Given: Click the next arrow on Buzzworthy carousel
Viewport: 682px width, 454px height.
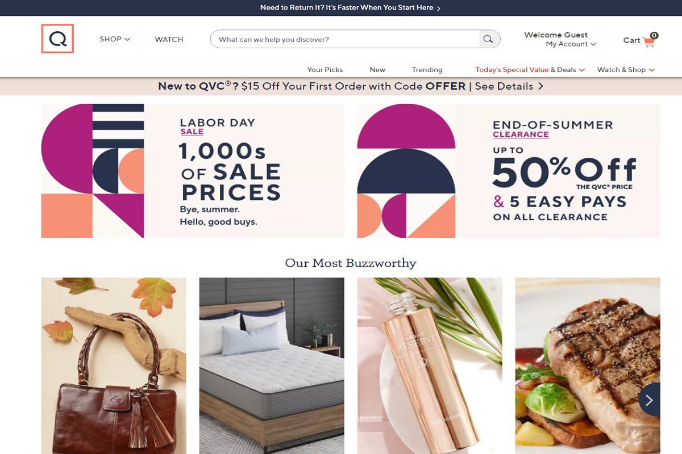Looking at the screenshot, I should tap(650, 400).
